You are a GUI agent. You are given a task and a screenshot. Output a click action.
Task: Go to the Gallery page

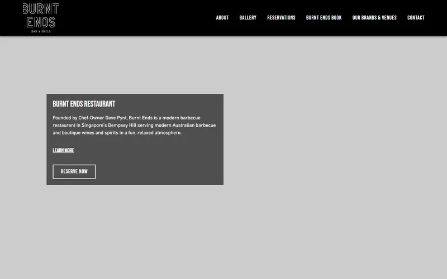tap(248, 18)
